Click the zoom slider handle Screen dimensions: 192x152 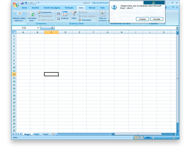click(164, 138)
